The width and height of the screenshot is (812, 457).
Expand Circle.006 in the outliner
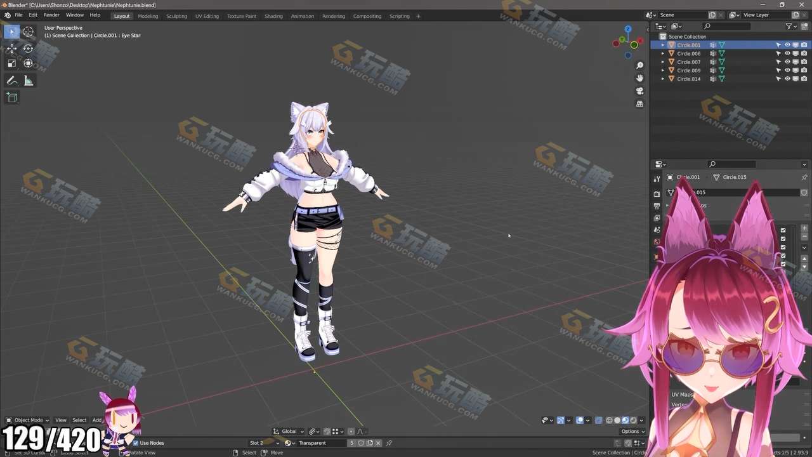point(663,53)
